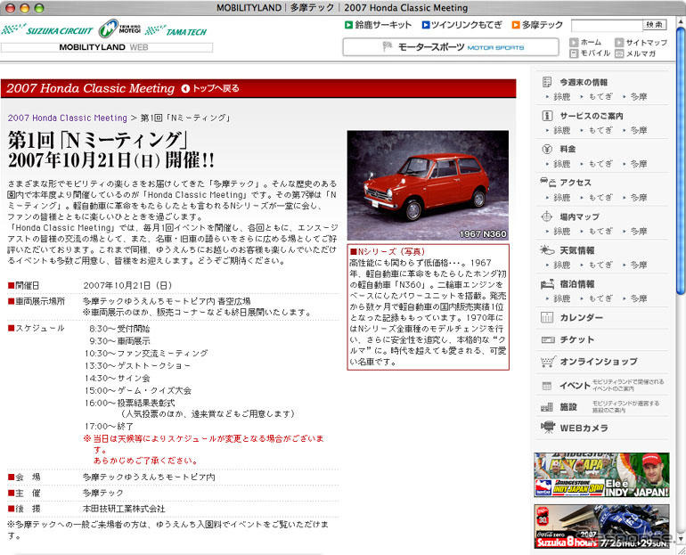Click トップへ戻る in red header
Image resolution: width=686 pixels, height=555 pixels.
(210, 88)
